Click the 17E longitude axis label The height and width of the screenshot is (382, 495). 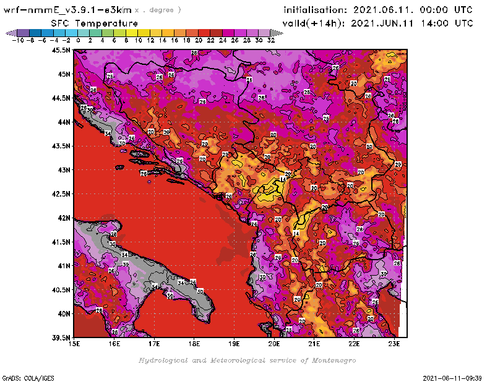[154, 344]
